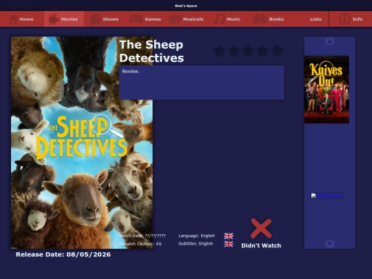Rate the movie one star
The image size is (372, 279).
219,51
